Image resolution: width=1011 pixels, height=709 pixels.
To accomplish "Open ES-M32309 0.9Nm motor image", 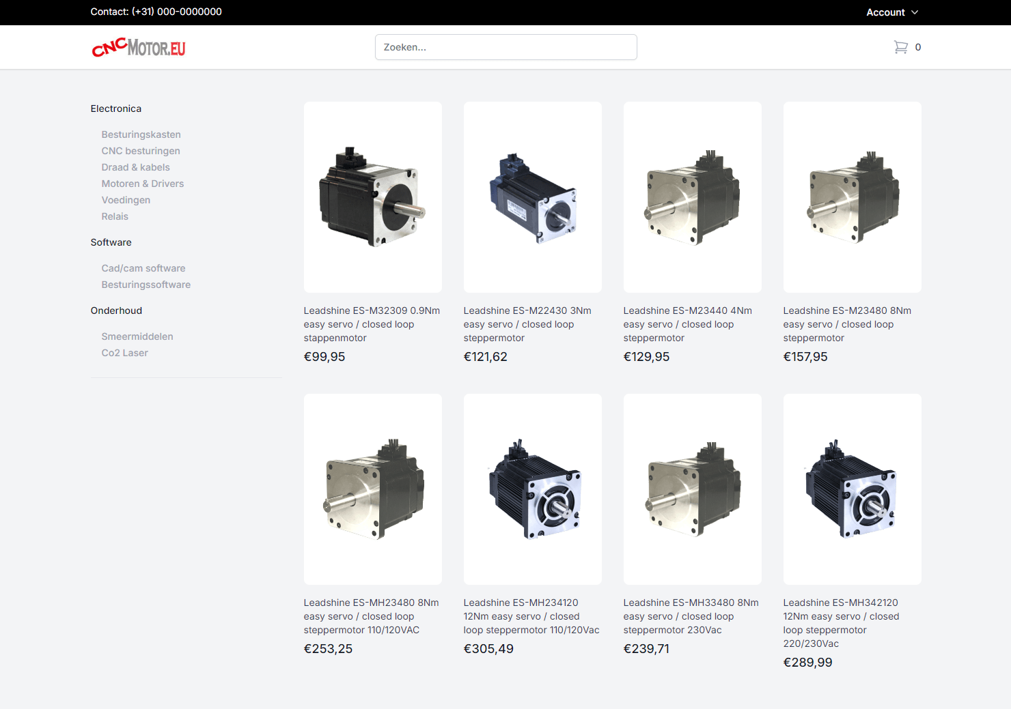I will 373,197.
